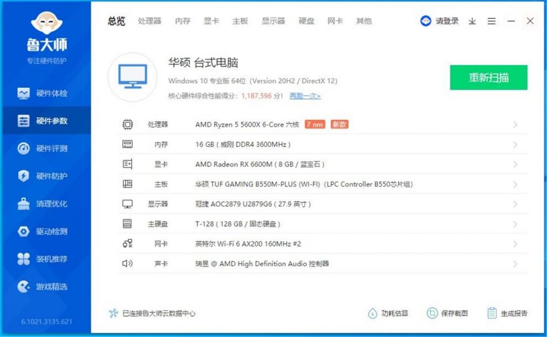This screenshot has width=547, height=337.
Task: Expand the 处理器 row chevron
Action: [515, 125]
